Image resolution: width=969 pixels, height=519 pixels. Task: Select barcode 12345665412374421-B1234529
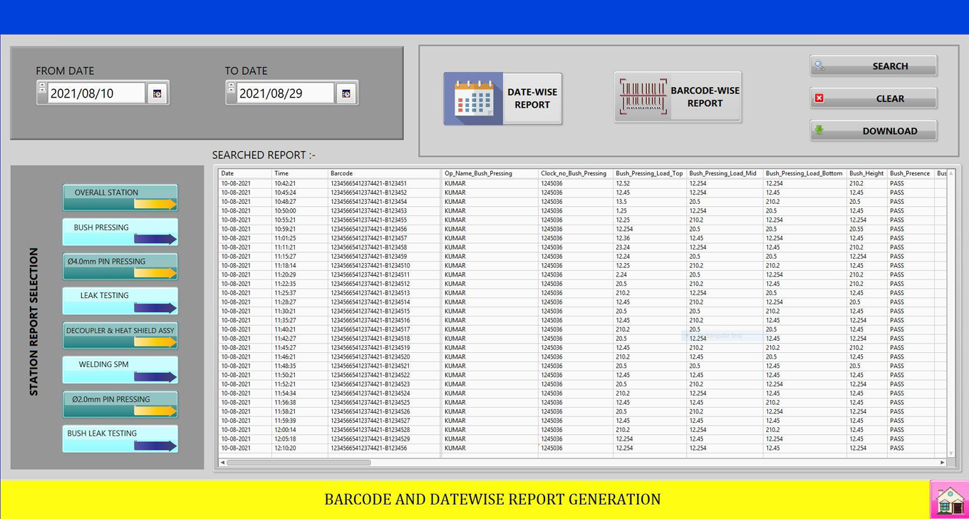point(370,439)
